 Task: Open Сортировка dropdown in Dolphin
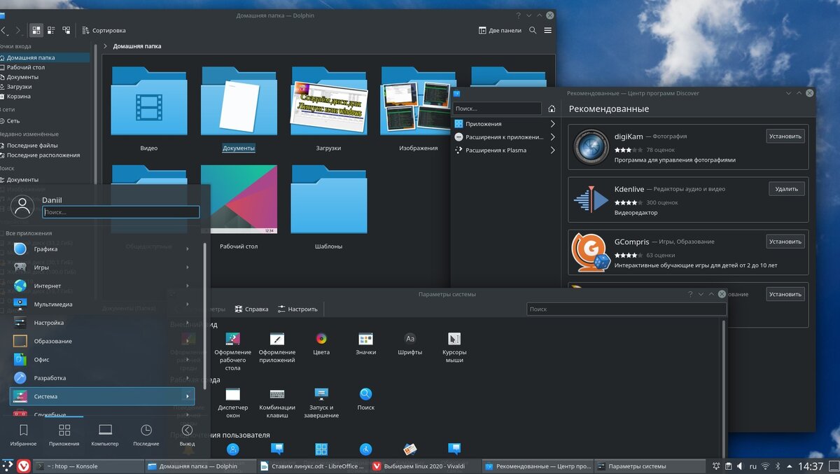(x=104, y=30)
